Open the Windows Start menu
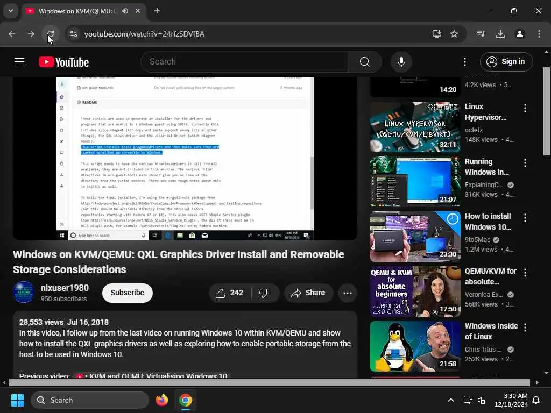This screenshot has height=413, width=551. click(17, 400)
